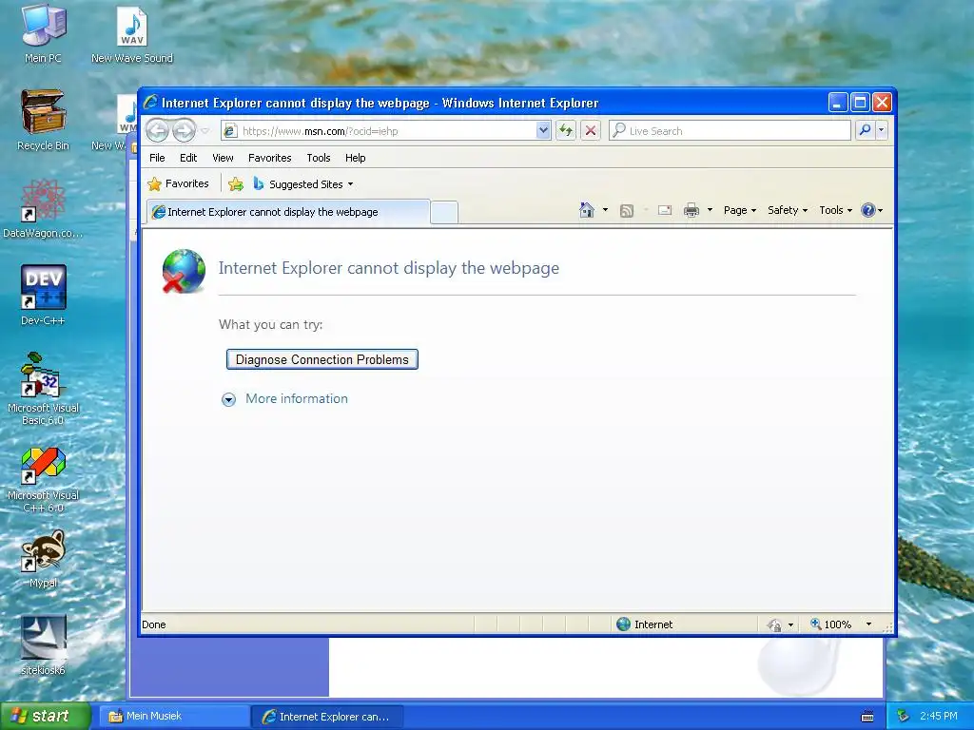The height and width of the screenshot is (730, 974).
Task: Click the page heading 'Internet Explorer cannot display the webpage'
Action: [389, 268]
